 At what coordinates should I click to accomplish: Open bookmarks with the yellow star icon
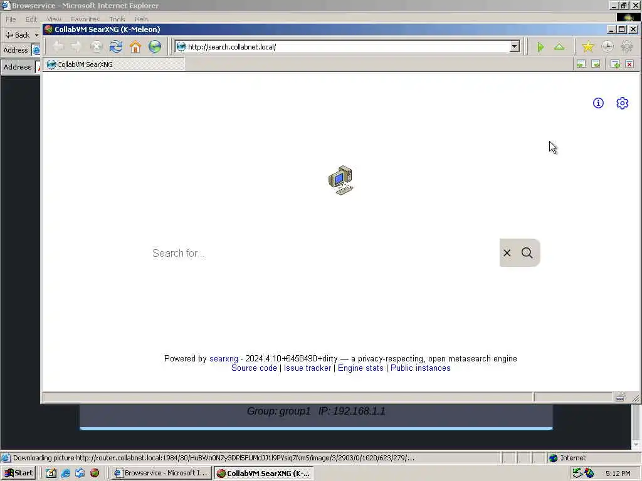(588, 47)
